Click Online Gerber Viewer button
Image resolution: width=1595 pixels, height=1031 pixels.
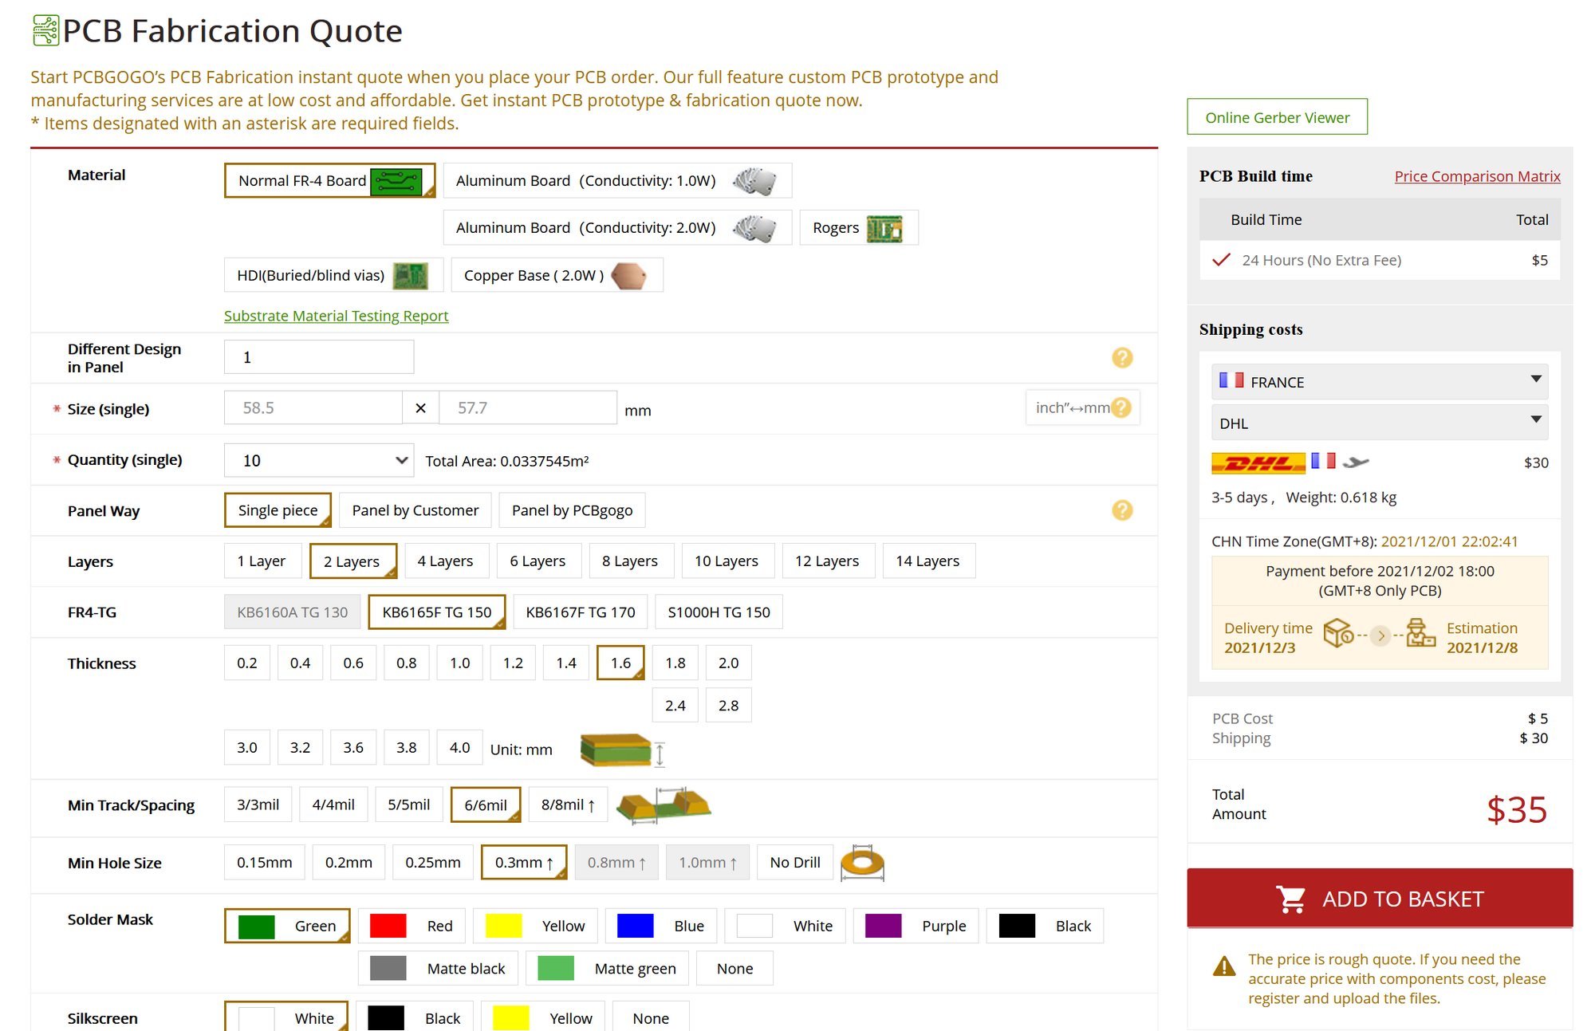pos(1278,117)
